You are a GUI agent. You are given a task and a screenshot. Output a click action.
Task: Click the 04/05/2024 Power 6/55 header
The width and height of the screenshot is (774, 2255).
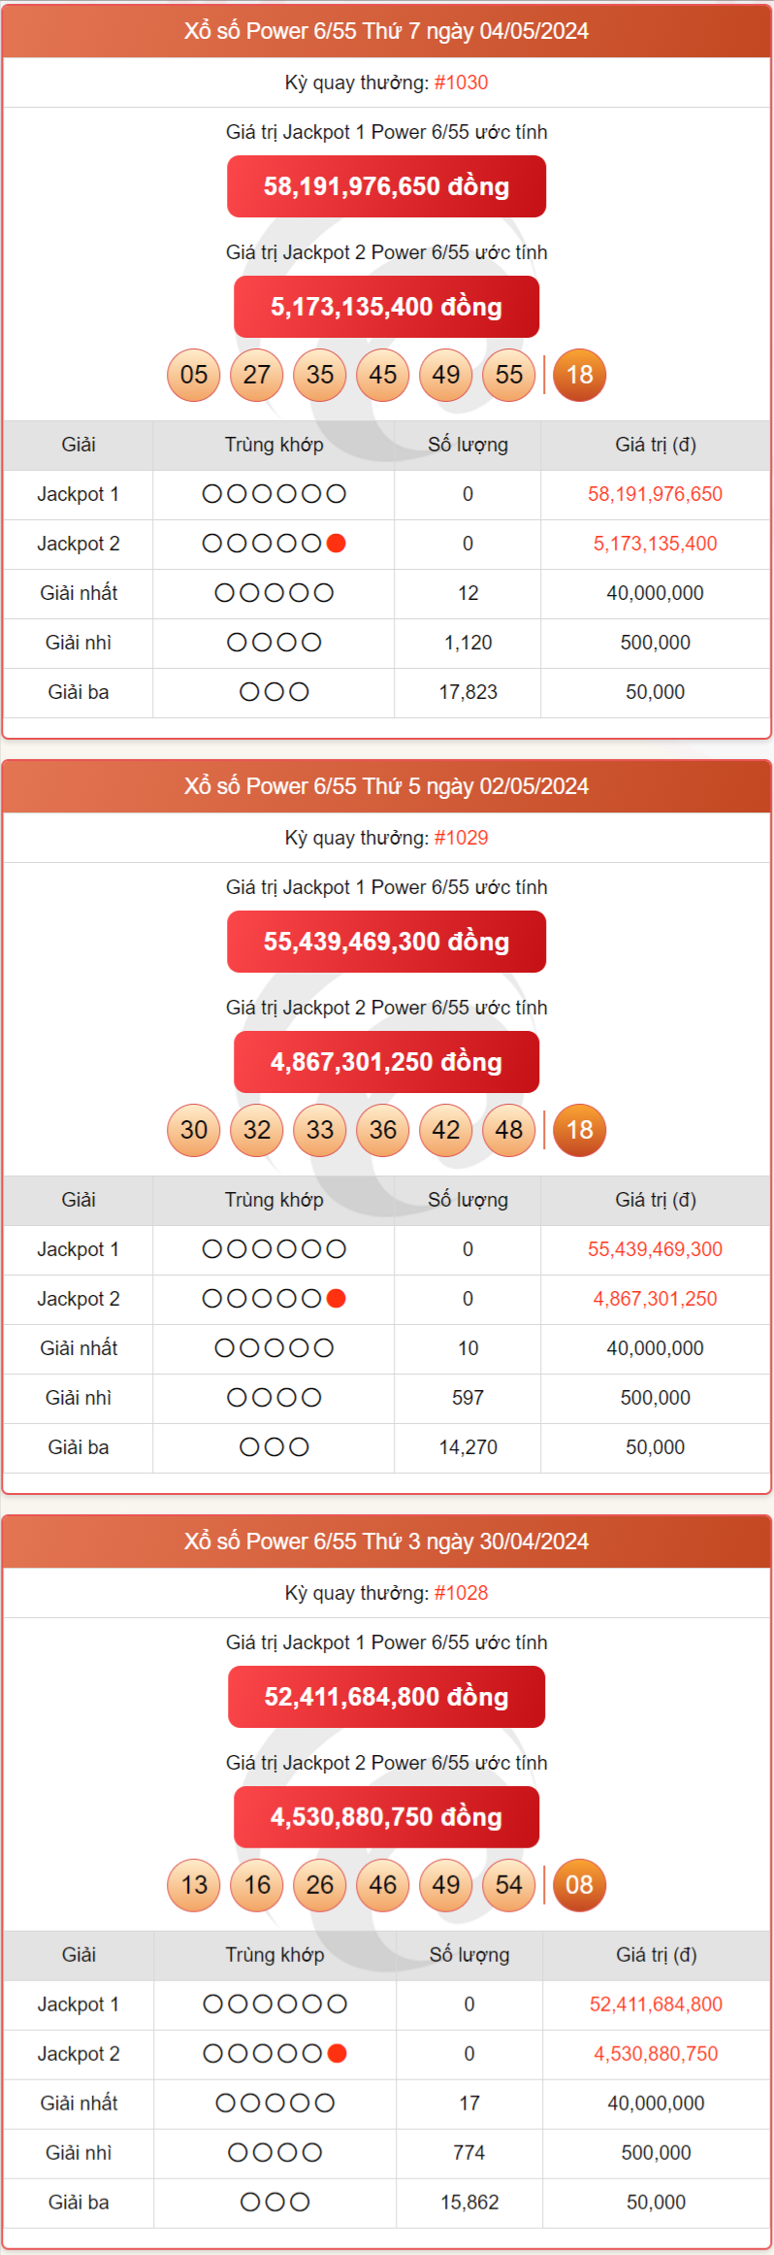[386, 31]
